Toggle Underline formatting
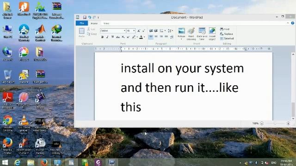 112,37
